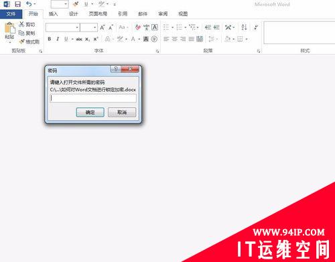Click the Grow Font icon
The width and height of the screenshot is (335, 262).
(x=103, y=27)
